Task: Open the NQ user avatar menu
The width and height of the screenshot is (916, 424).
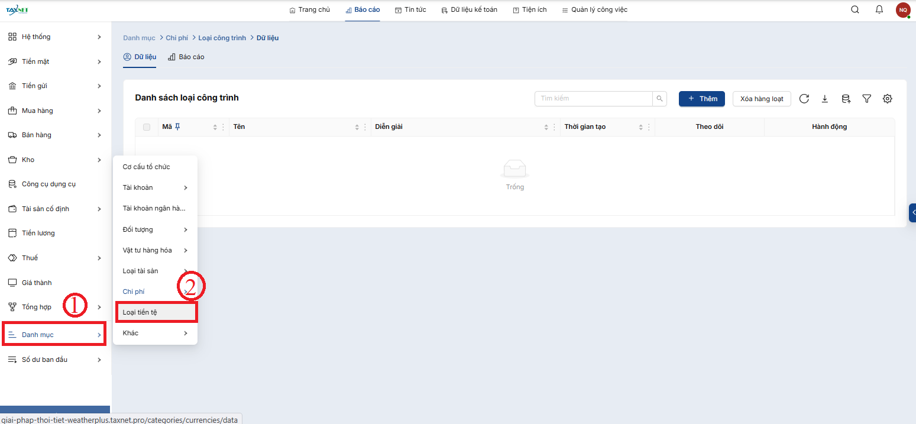Action: (x=902, y=10)
